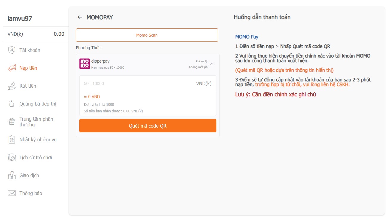Click the Tài khoản shield icon

12,50
